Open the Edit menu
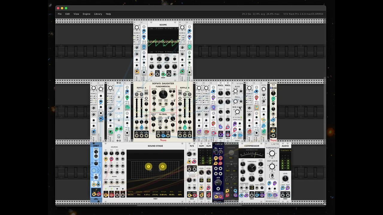 pos(68,14)
